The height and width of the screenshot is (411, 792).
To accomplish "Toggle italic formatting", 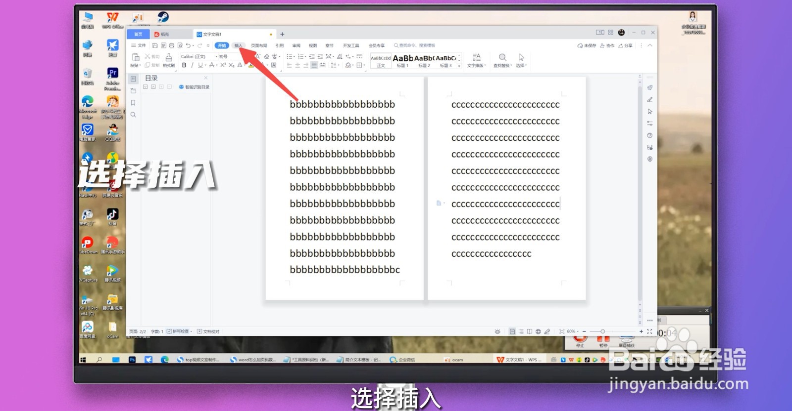I will [192, 65].
